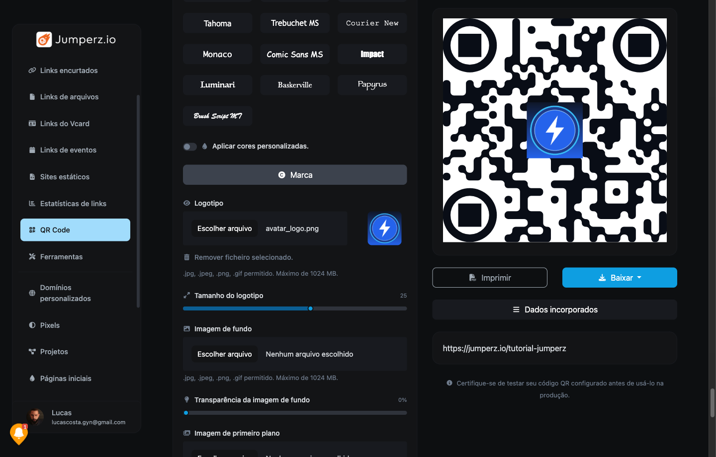Open the notification bell
Viewport: 716px width, 457px height.
coord(19,434)
